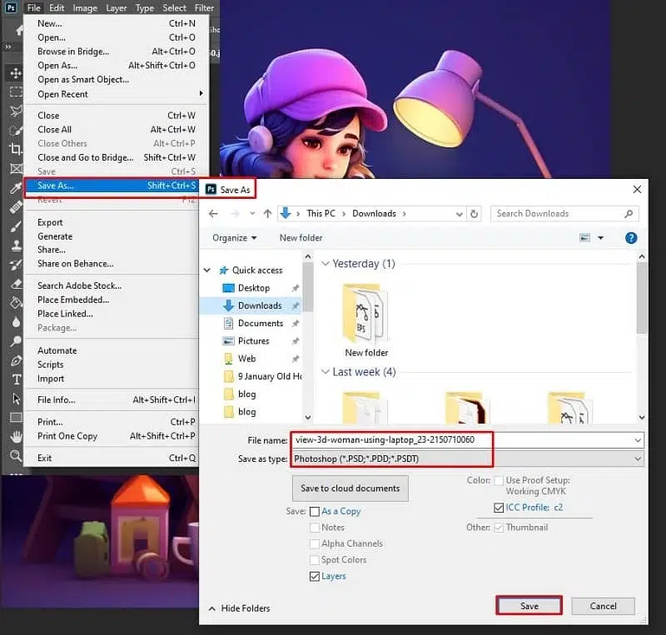Select the Zoom tool
666x635 pixels.
[x=16, y=456]
